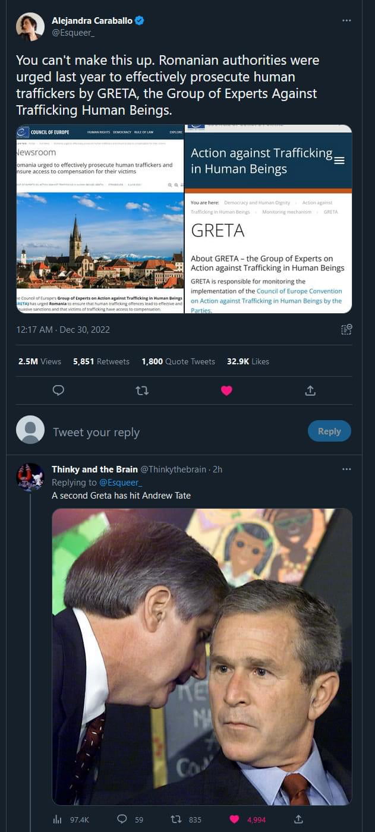The height and width of the screenshot is (832, 375).
Task: Open the Council of Europe Newsroom image
Action: [x=100, y=219]
